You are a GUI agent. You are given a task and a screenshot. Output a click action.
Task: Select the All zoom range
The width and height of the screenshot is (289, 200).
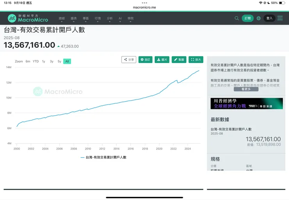[x=67, y=61]
